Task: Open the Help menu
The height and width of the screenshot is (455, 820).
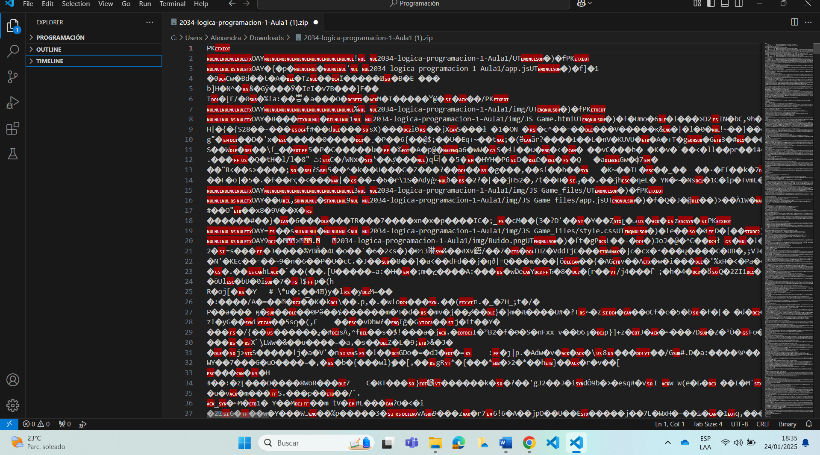Action: click(x=201, y=4)
